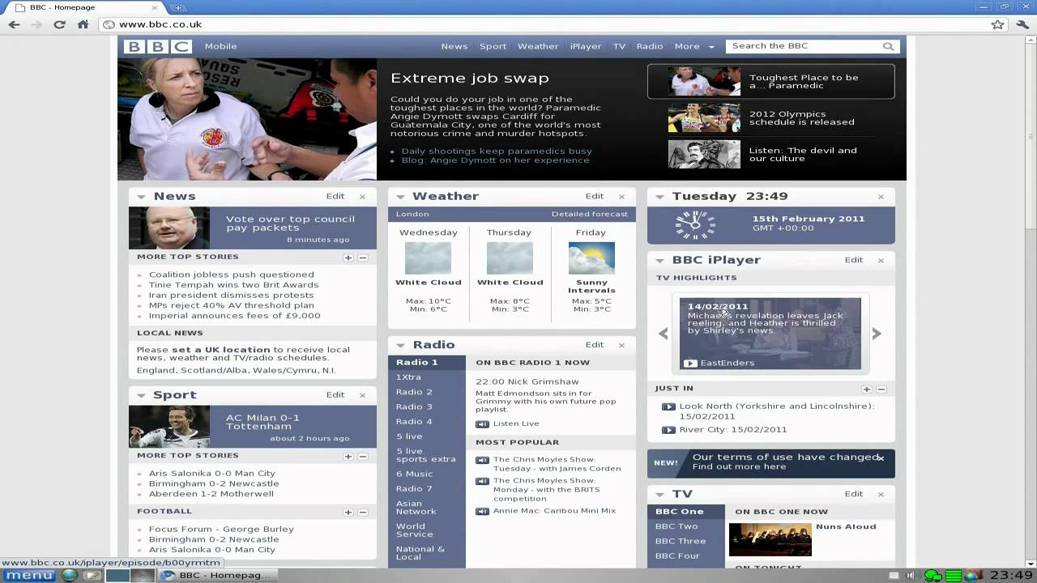Image resolution: width=1037 pixels, height=583 pixels.
Task: Open Tinie Tempah Brit Awards story
Action: 233,285
